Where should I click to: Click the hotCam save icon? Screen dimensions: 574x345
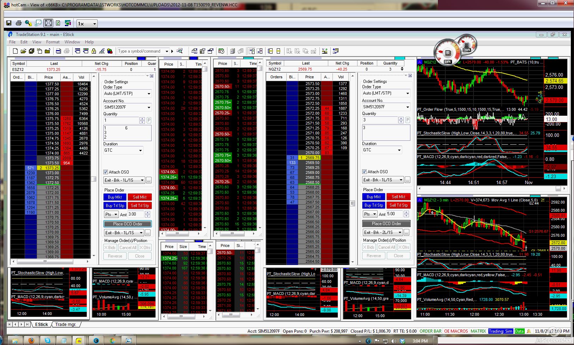point(9,23)
